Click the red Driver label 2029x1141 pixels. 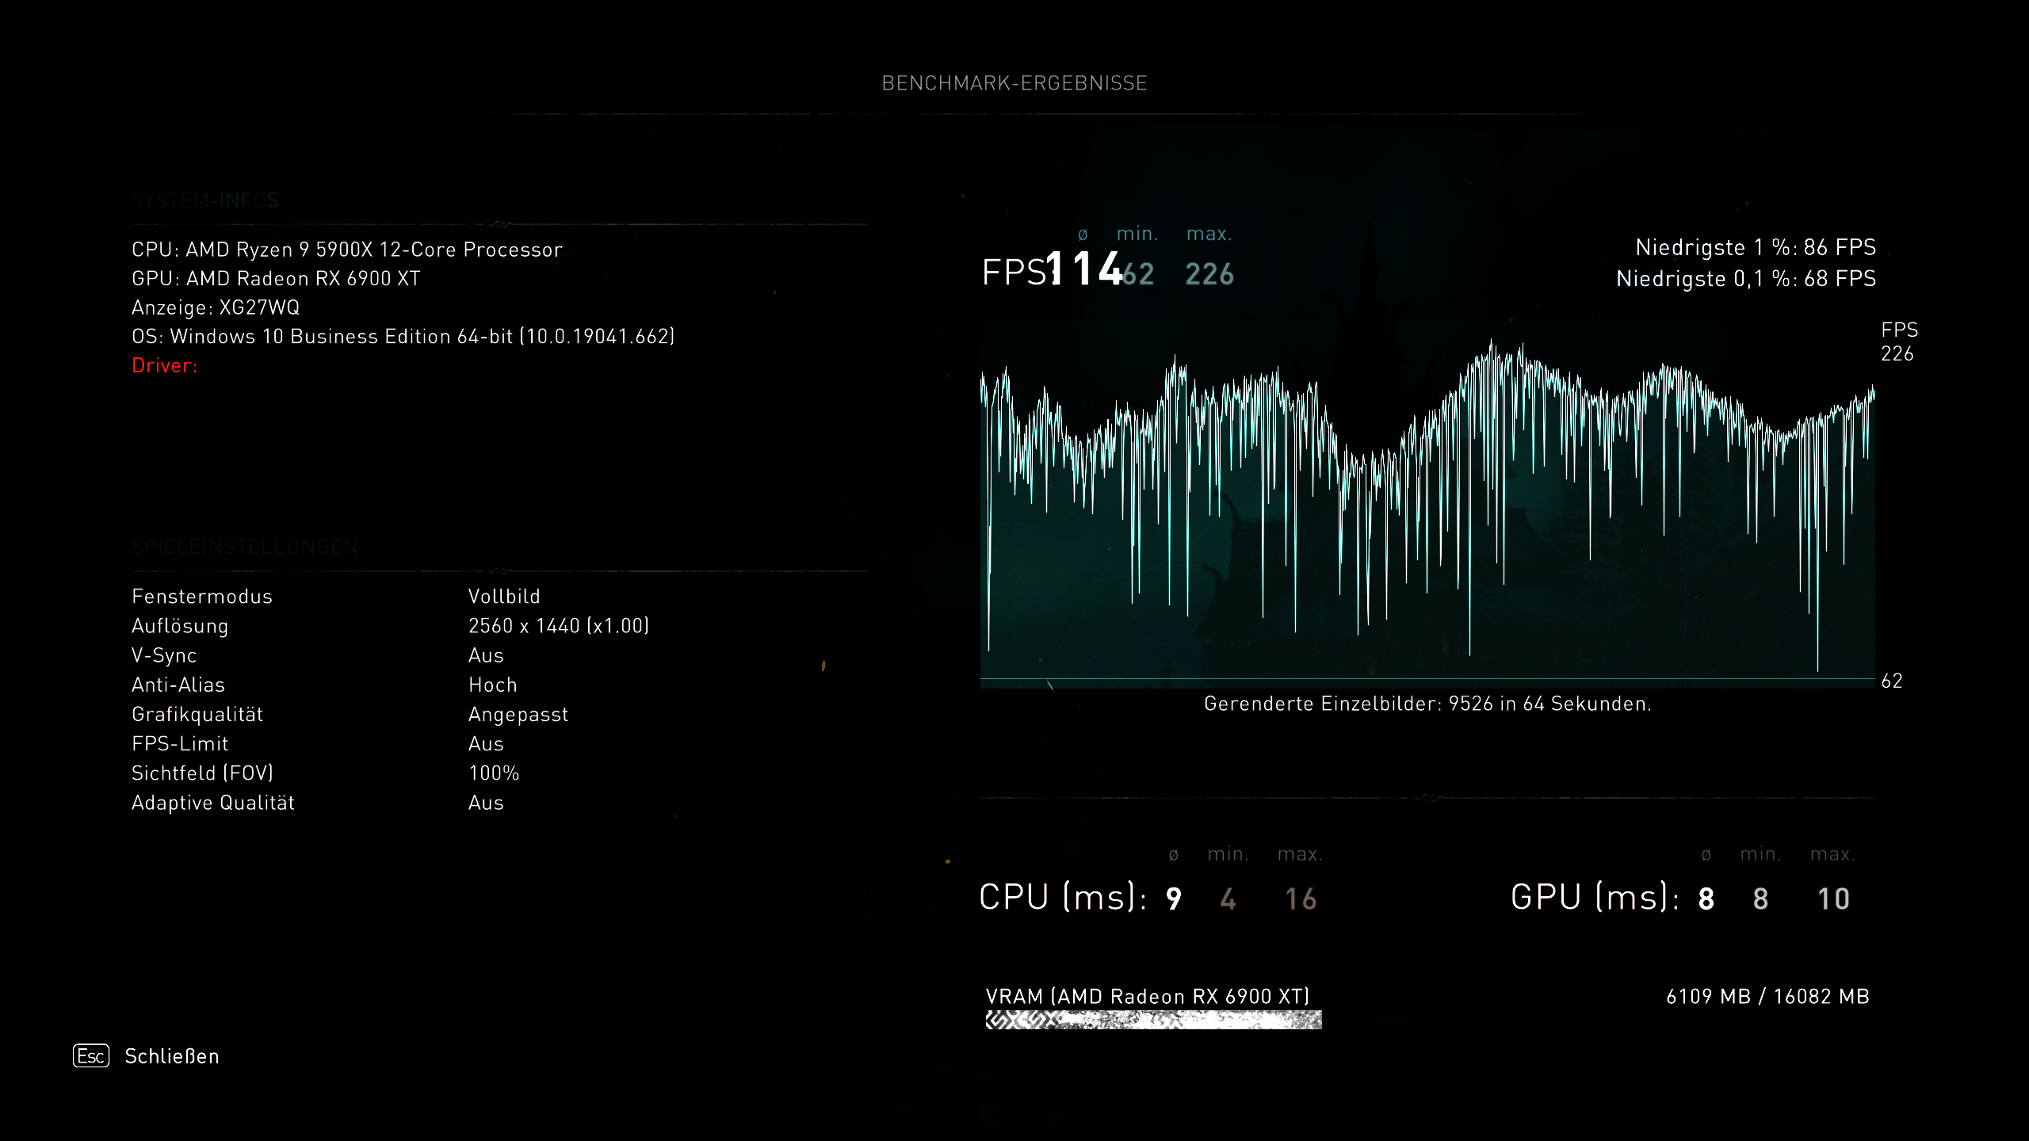(x=164, y=365)
